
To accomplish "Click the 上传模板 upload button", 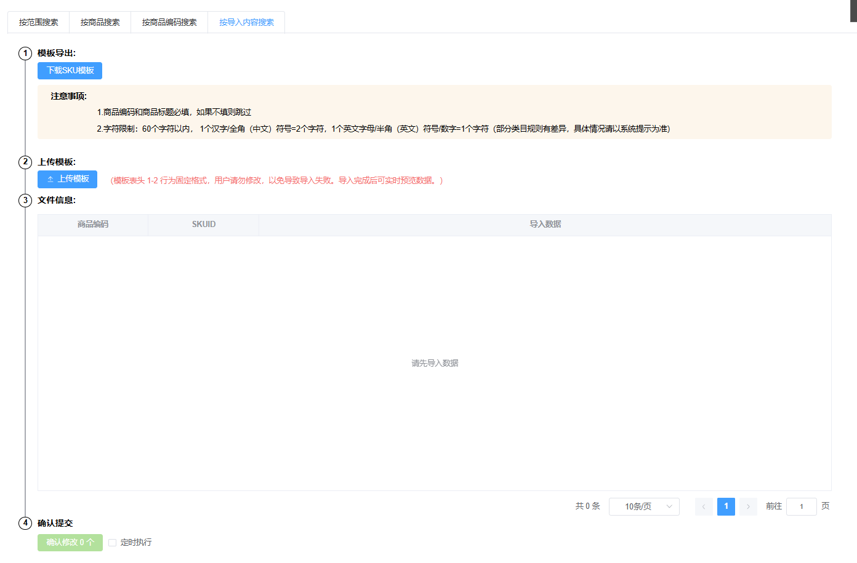I will (67, 179).
